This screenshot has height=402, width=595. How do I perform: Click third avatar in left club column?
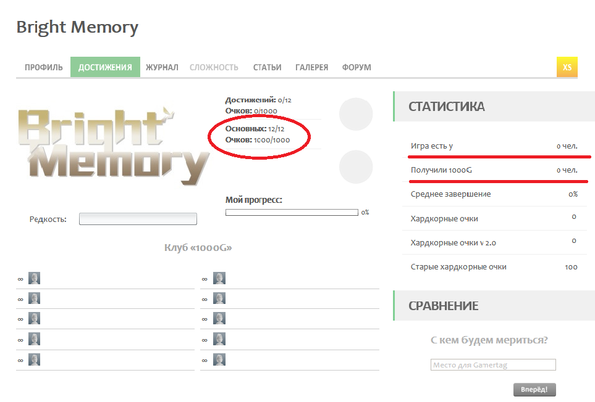35,319
